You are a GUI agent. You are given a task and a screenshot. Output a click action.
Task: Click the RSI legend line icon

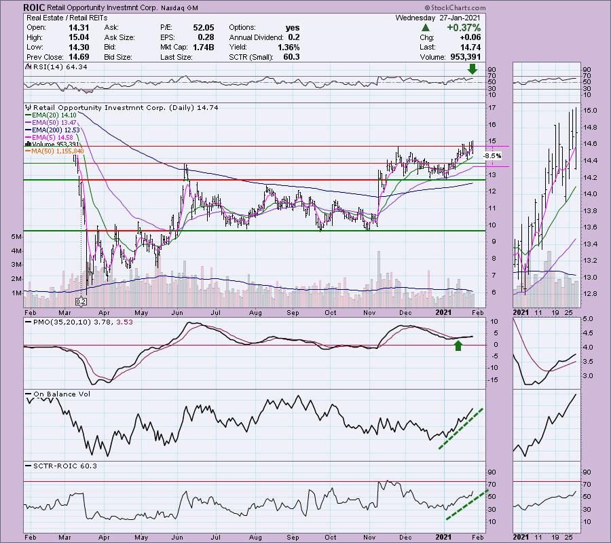click(x=28, y=67)
